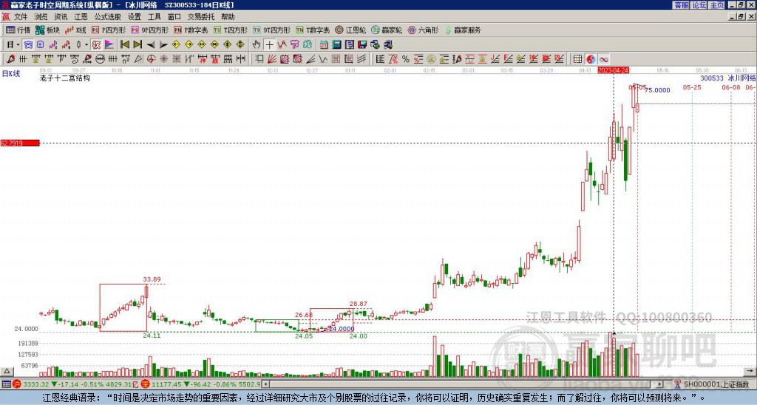Toggle the colored flag indicator button

click(109, 45)
